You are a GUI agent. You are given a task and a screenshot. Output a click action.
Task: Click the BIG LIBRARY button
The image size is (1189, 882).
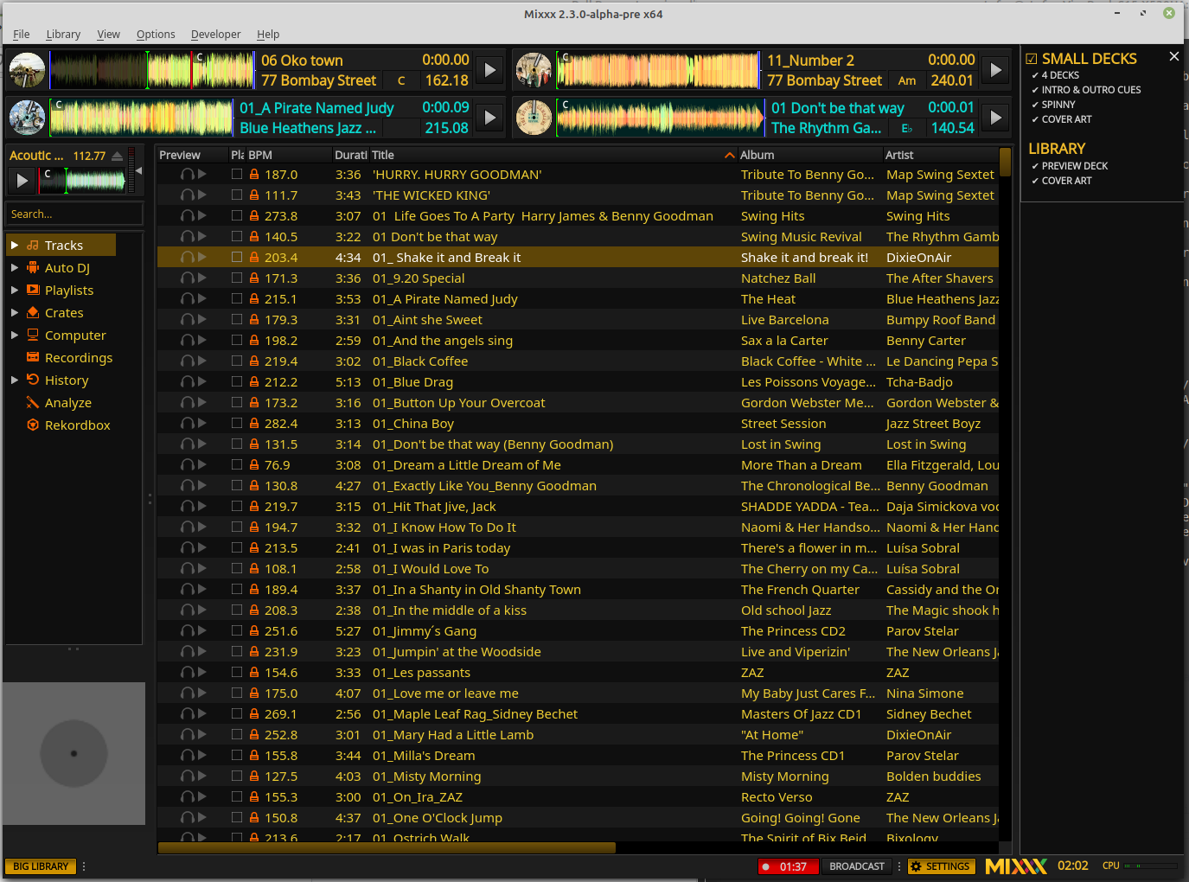pos(41,866)
